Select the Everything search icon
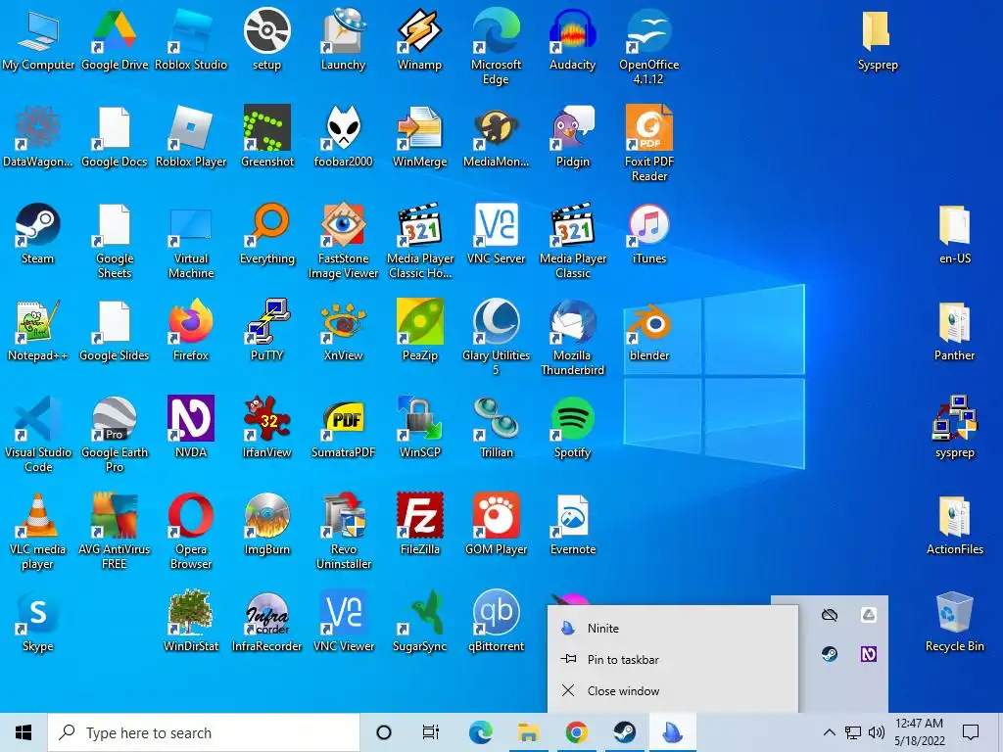The width and height of the screenshot is (1003, 752). 267,234
